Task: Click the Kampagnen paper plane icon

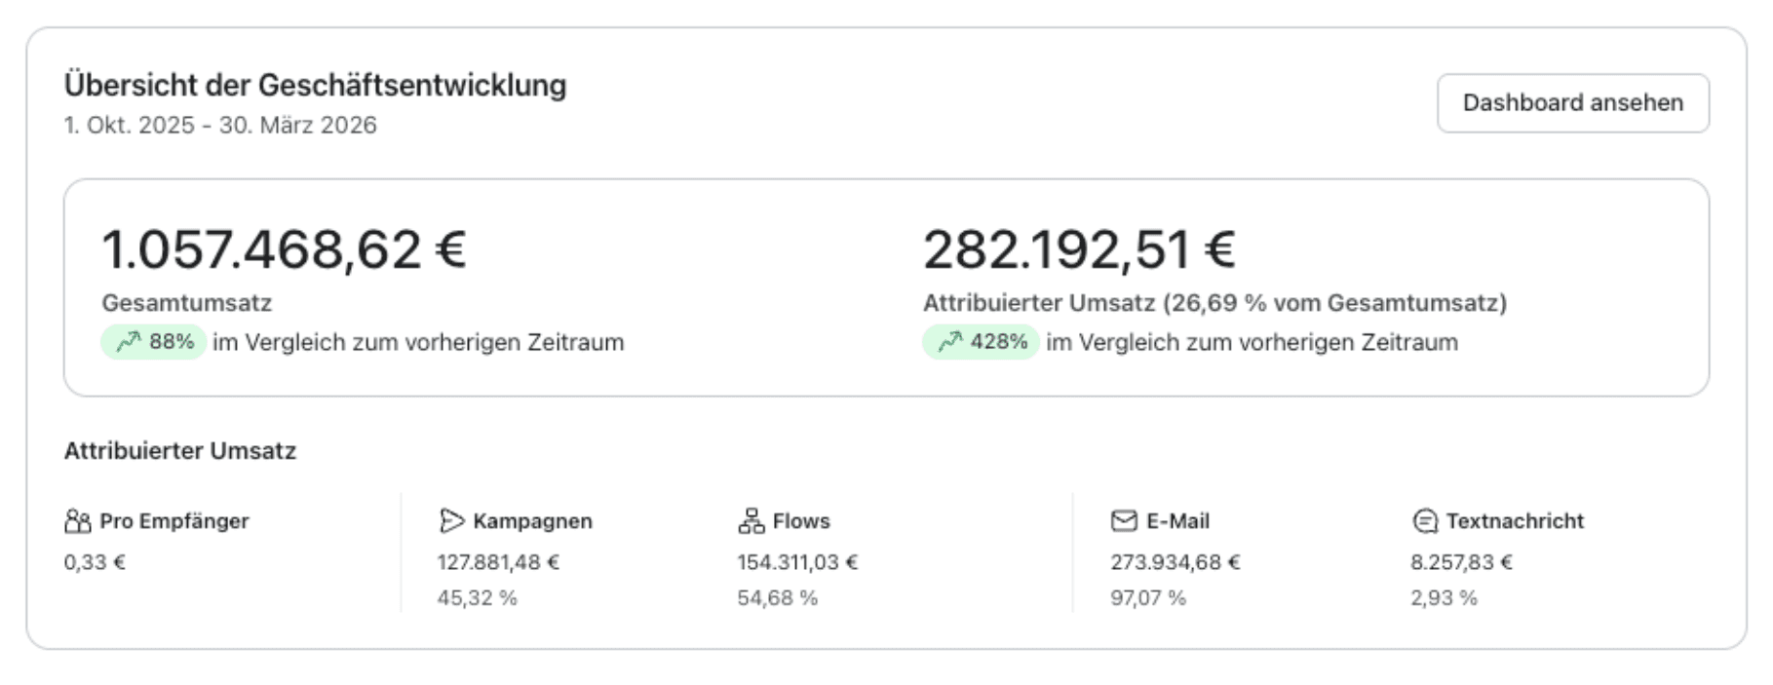Action: pos(451,521)
